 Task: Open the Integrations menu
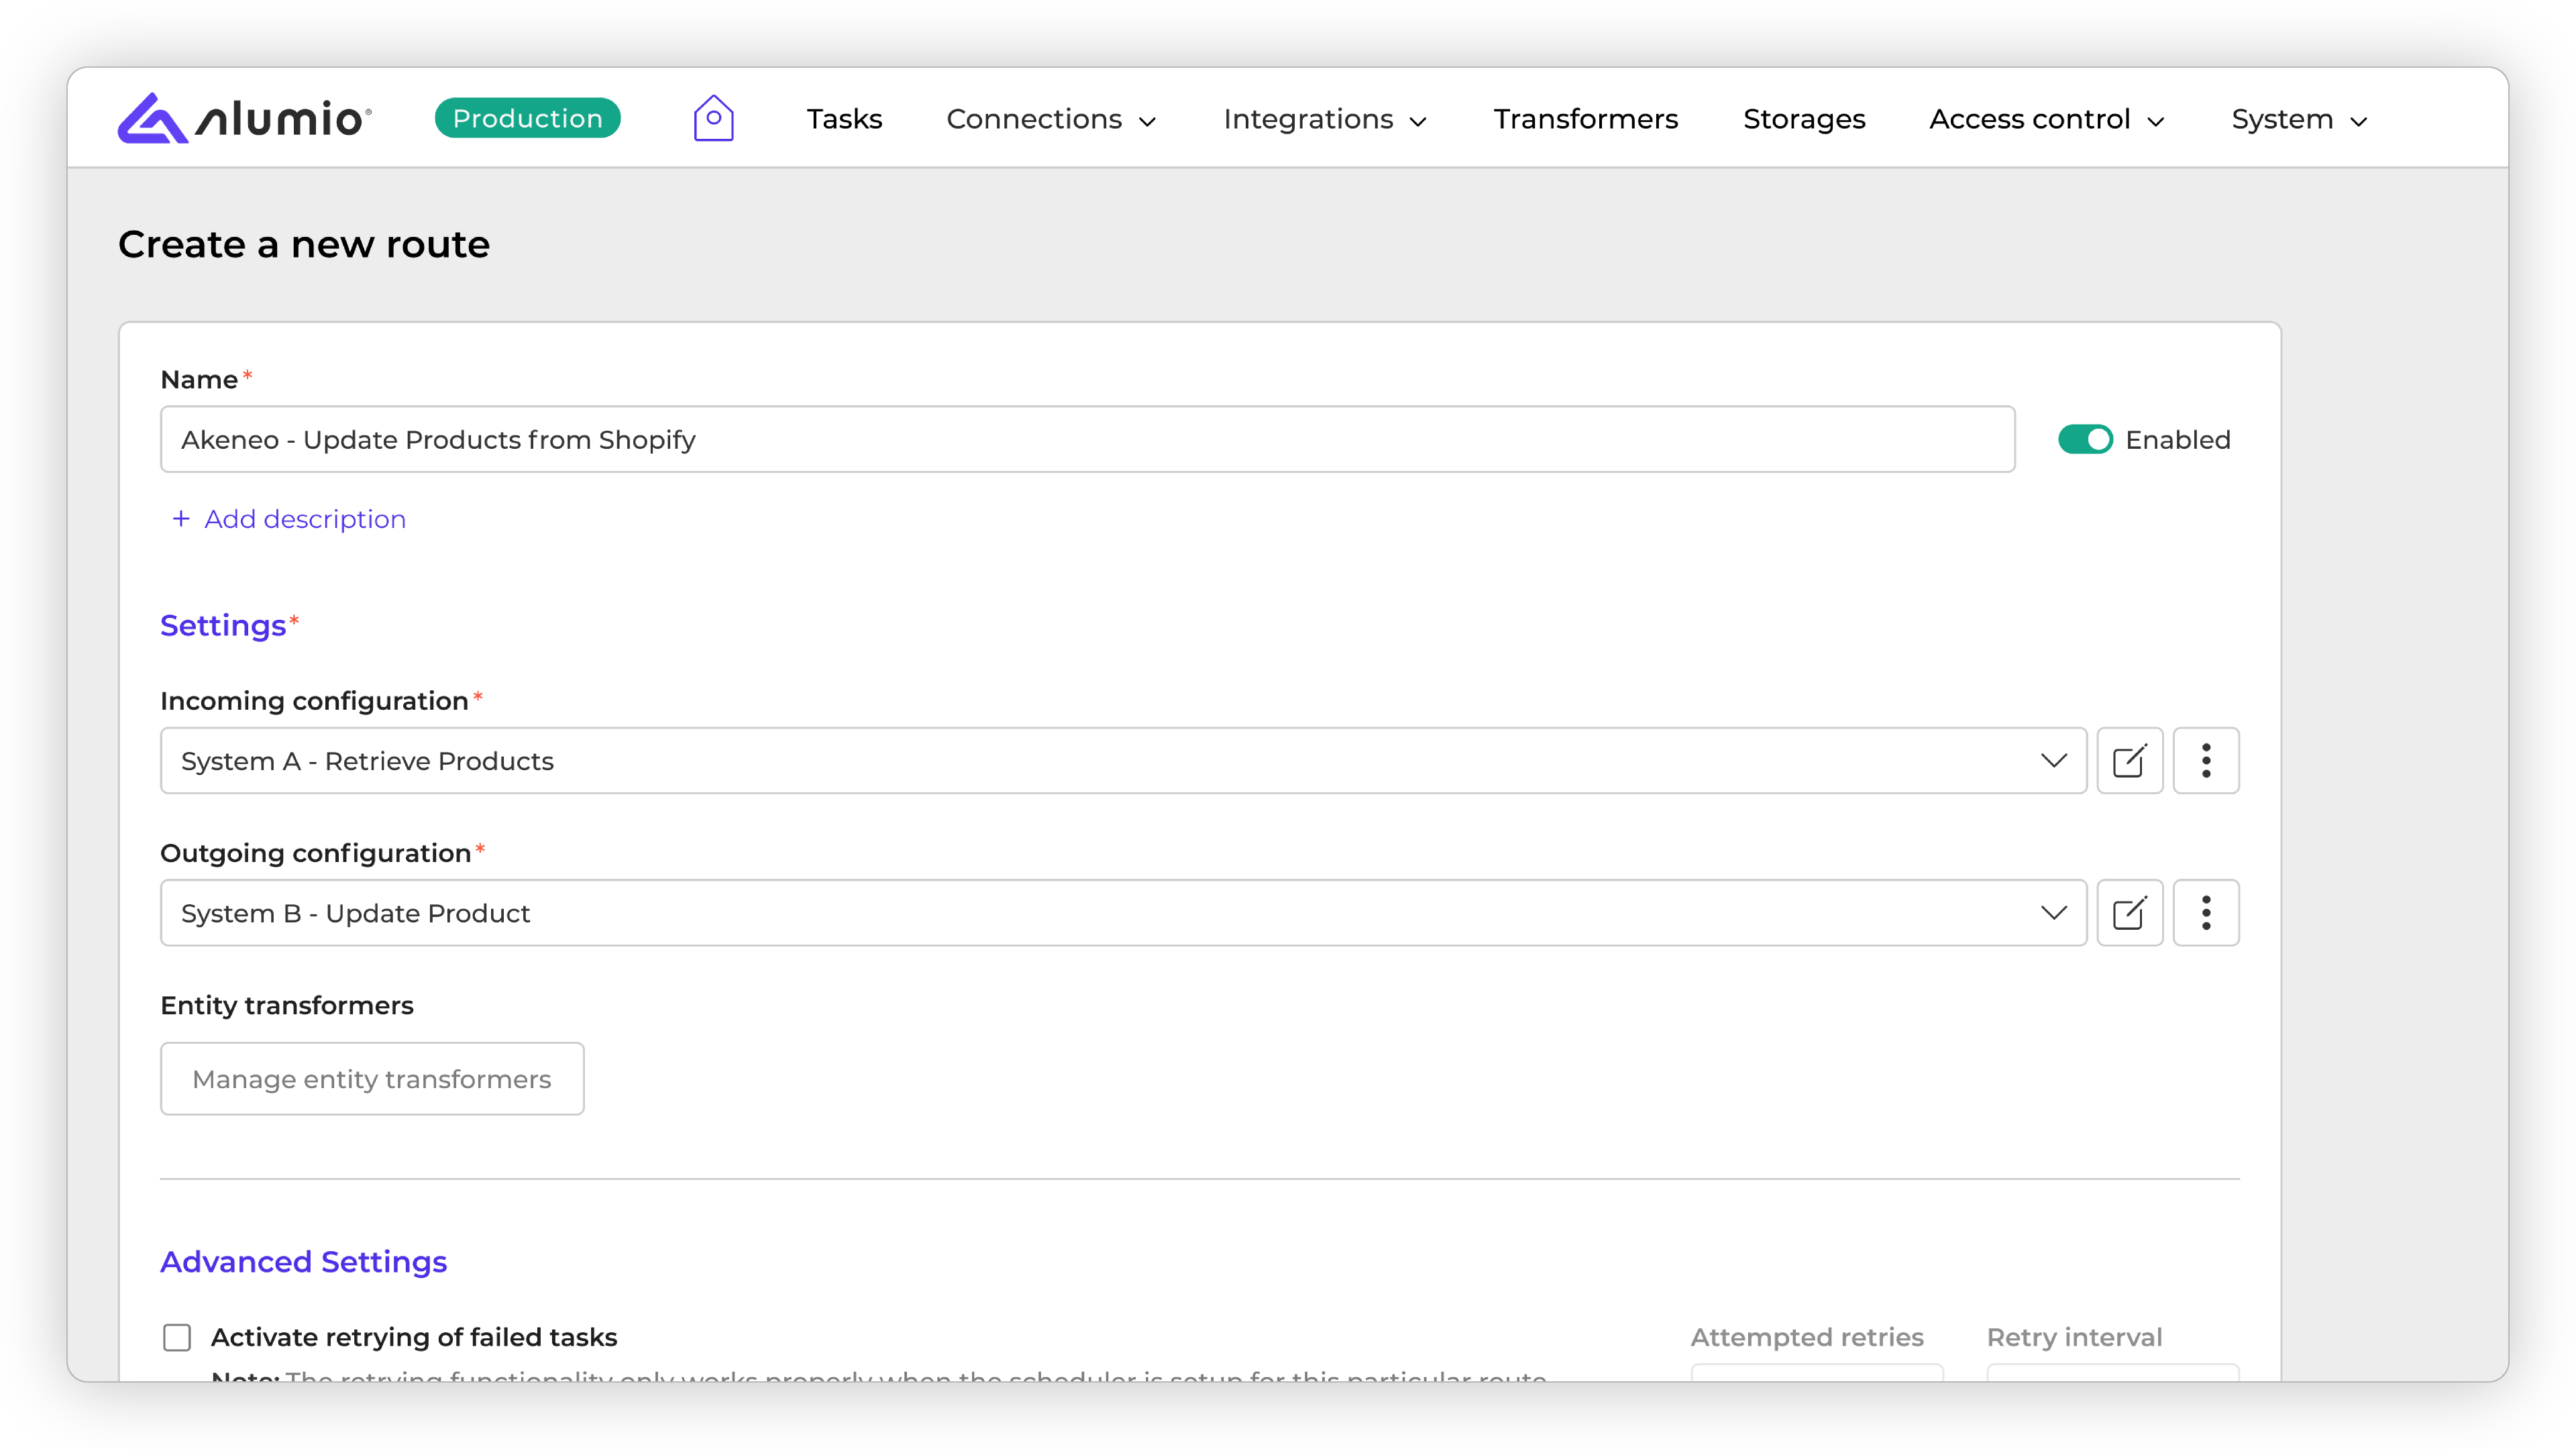click(1324, 119)
